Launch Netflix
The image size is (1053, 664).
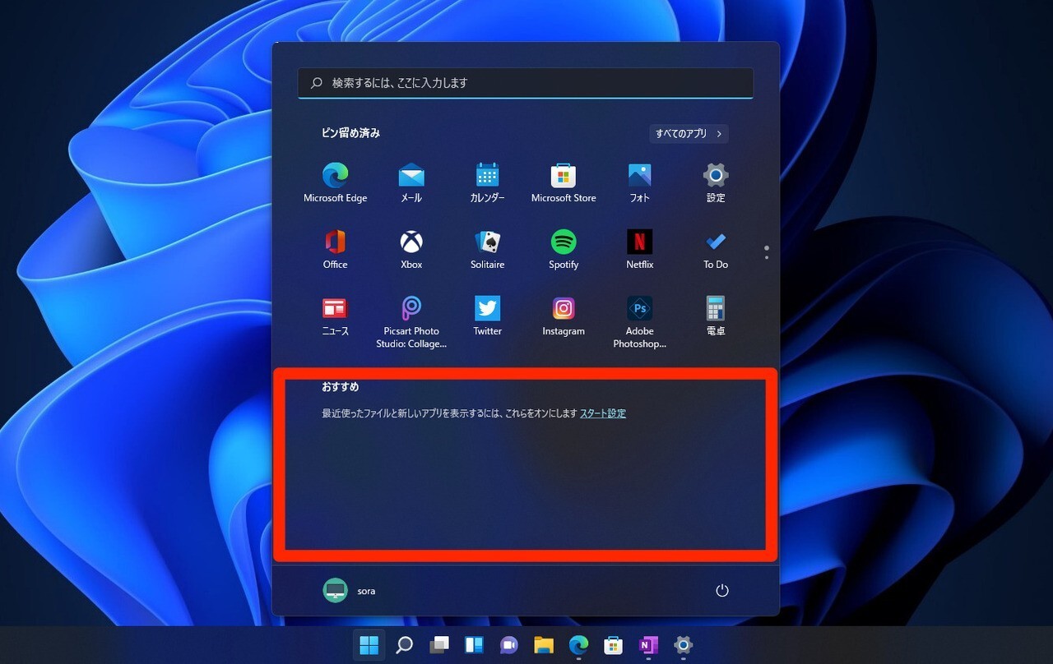point(639,249)
